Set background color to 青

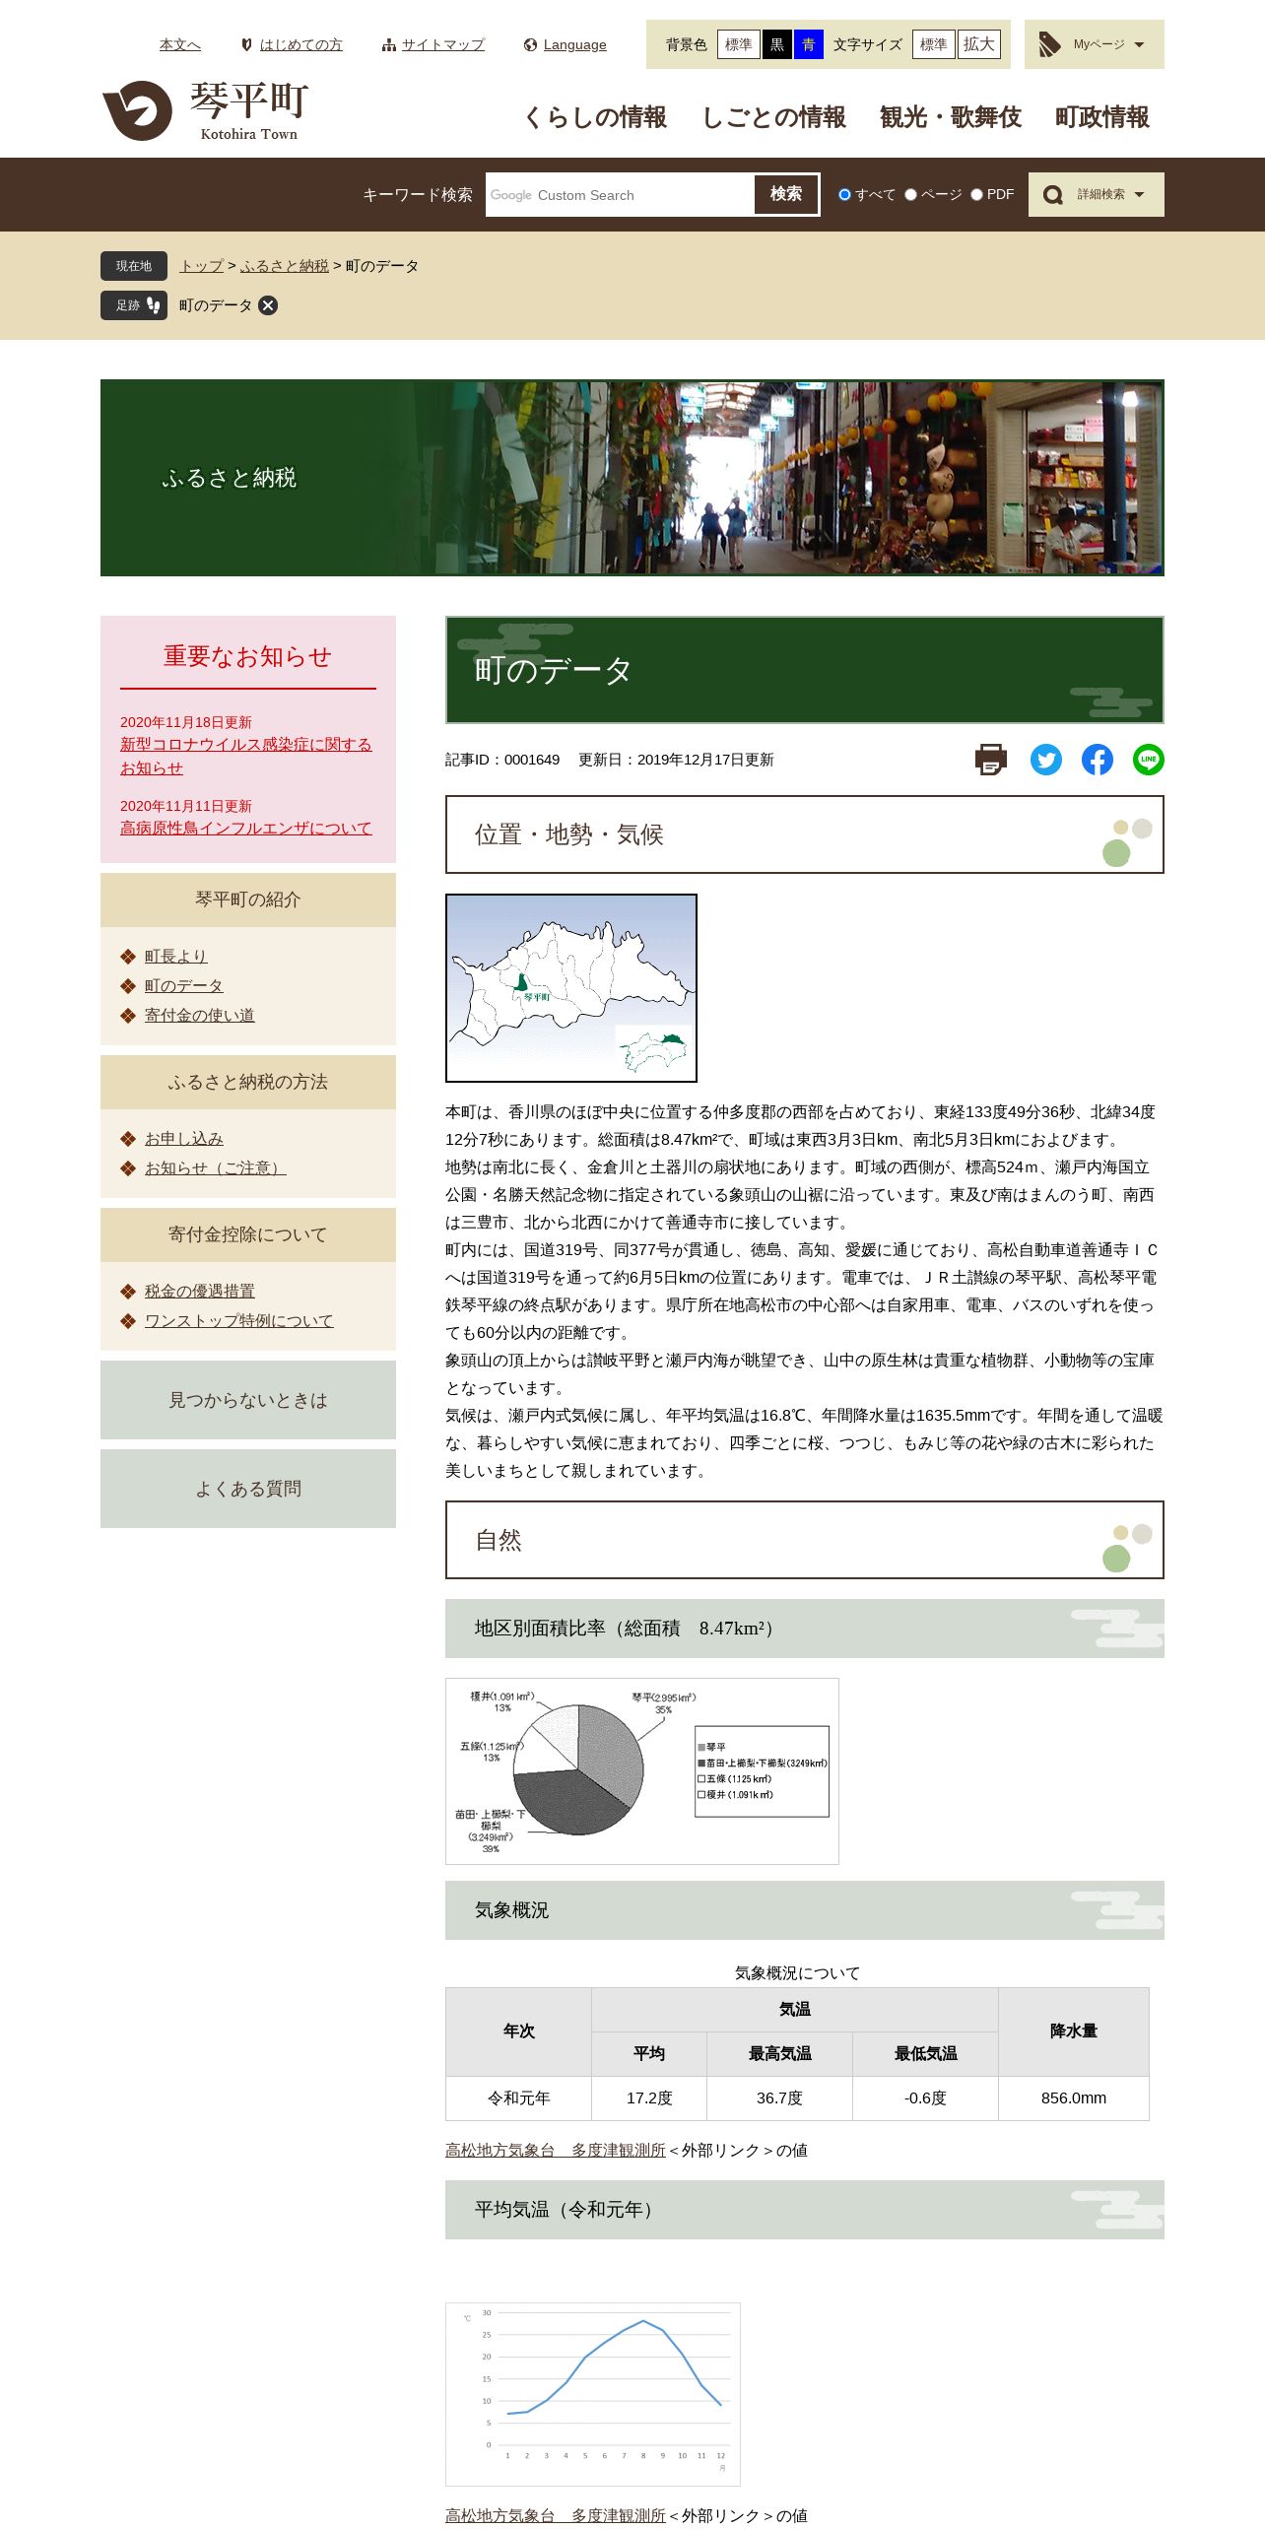coord(809,44)
